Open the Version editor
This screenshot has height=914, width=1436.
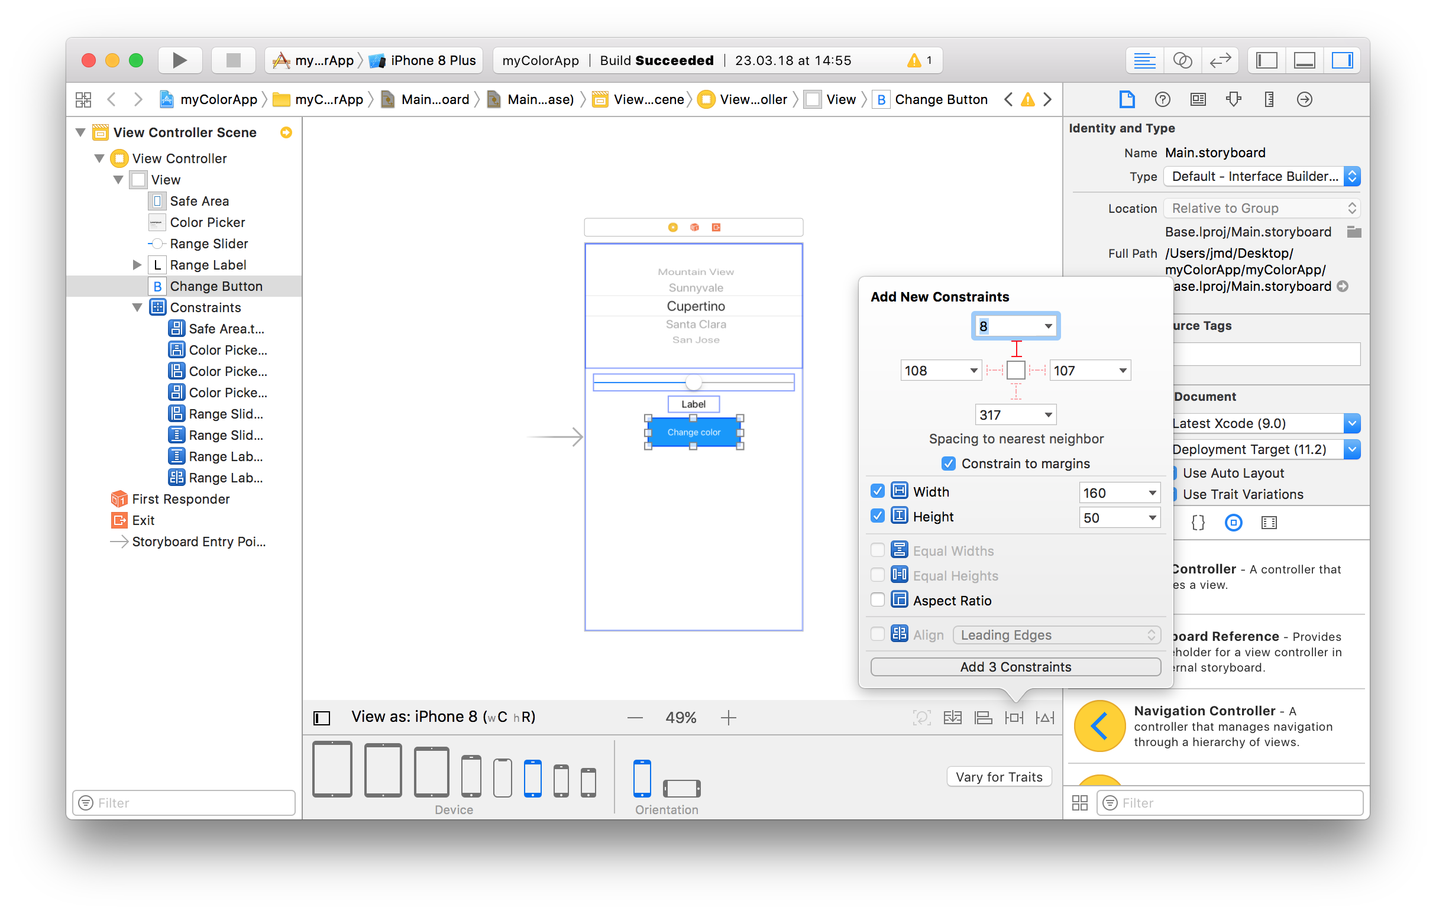pyautogui.click(x=1220, y=60)
